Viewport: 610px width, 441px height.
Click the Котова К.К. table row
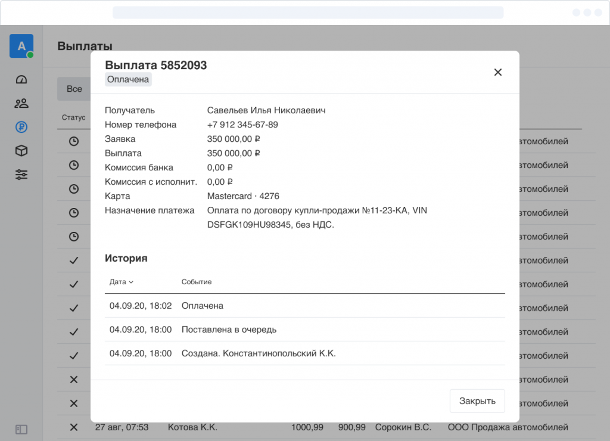192,427
